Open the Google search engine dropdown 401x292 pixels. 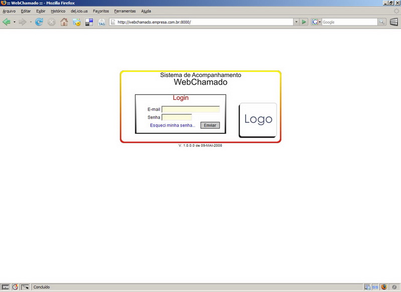[316, 22]
